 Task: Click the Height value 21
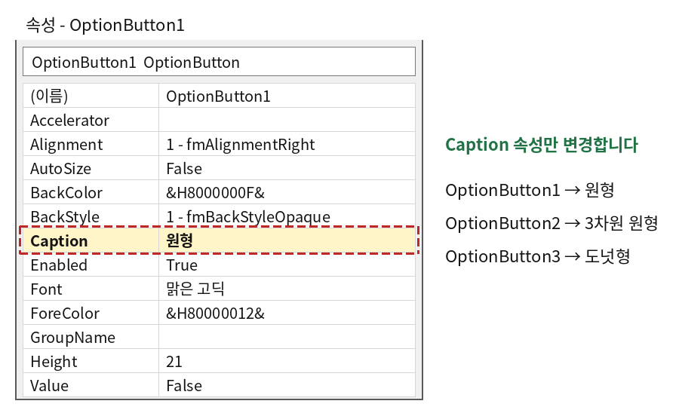[x=287, y=362]
